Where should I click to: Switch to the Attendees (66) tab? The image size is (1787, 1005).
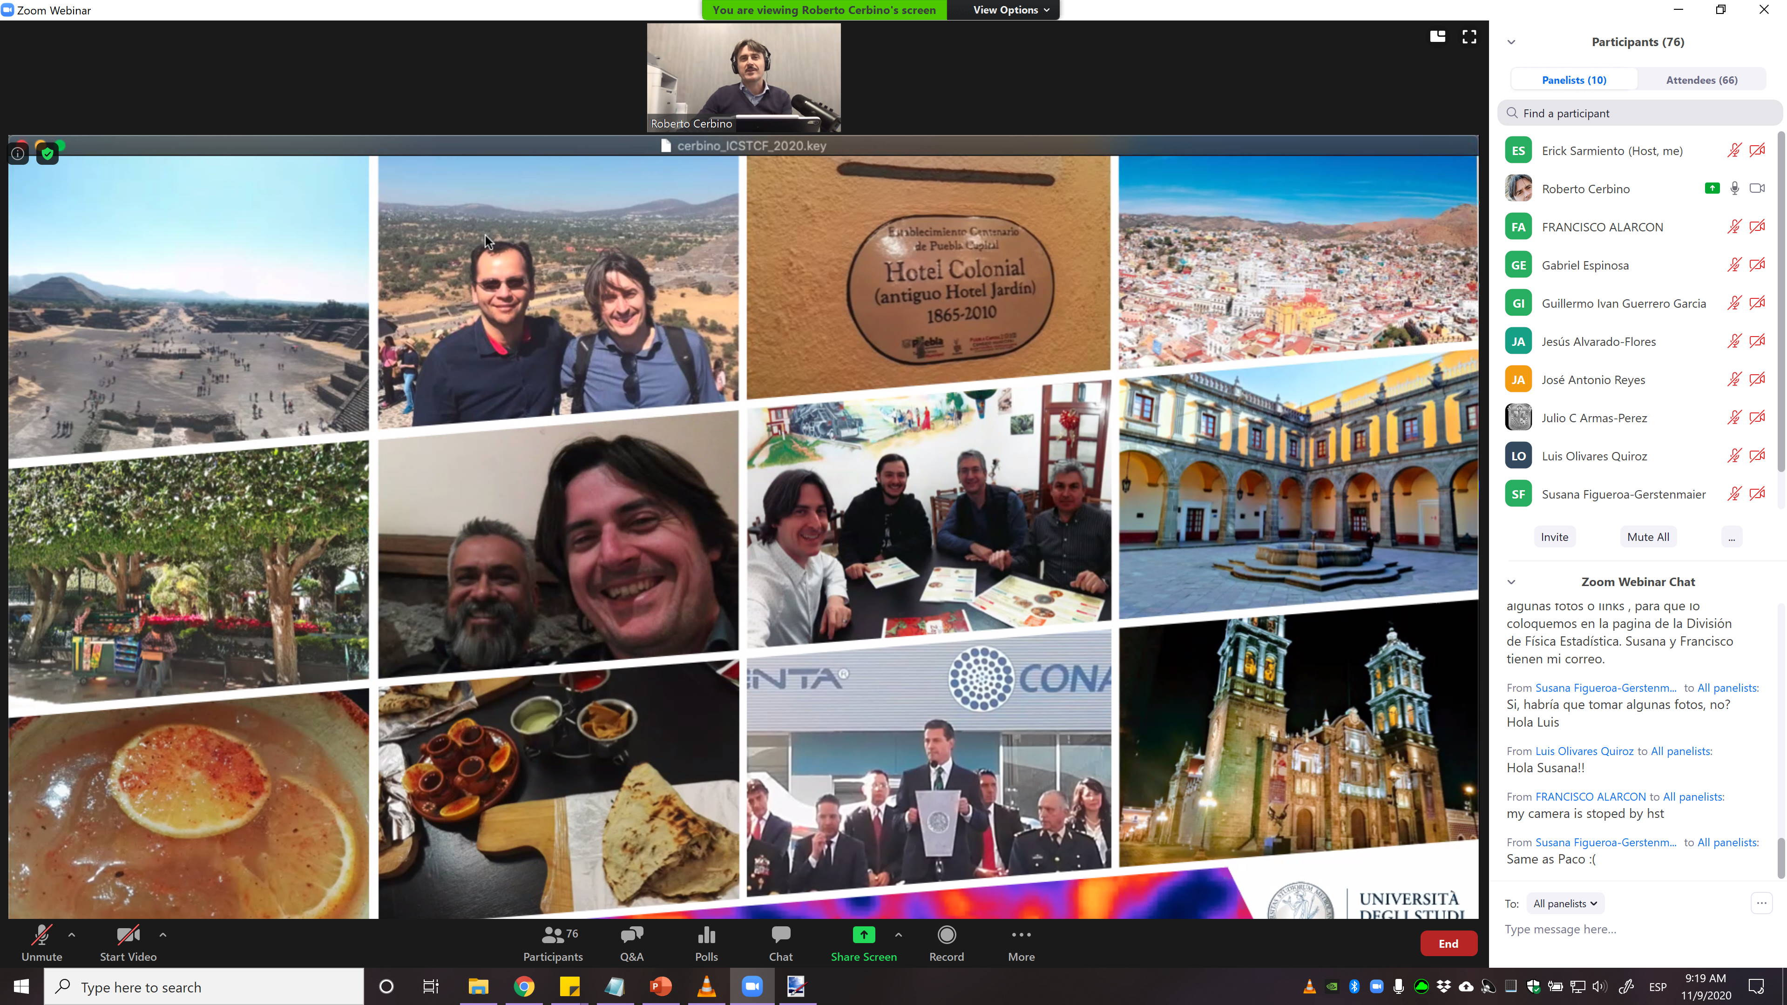coord(1702,80)
